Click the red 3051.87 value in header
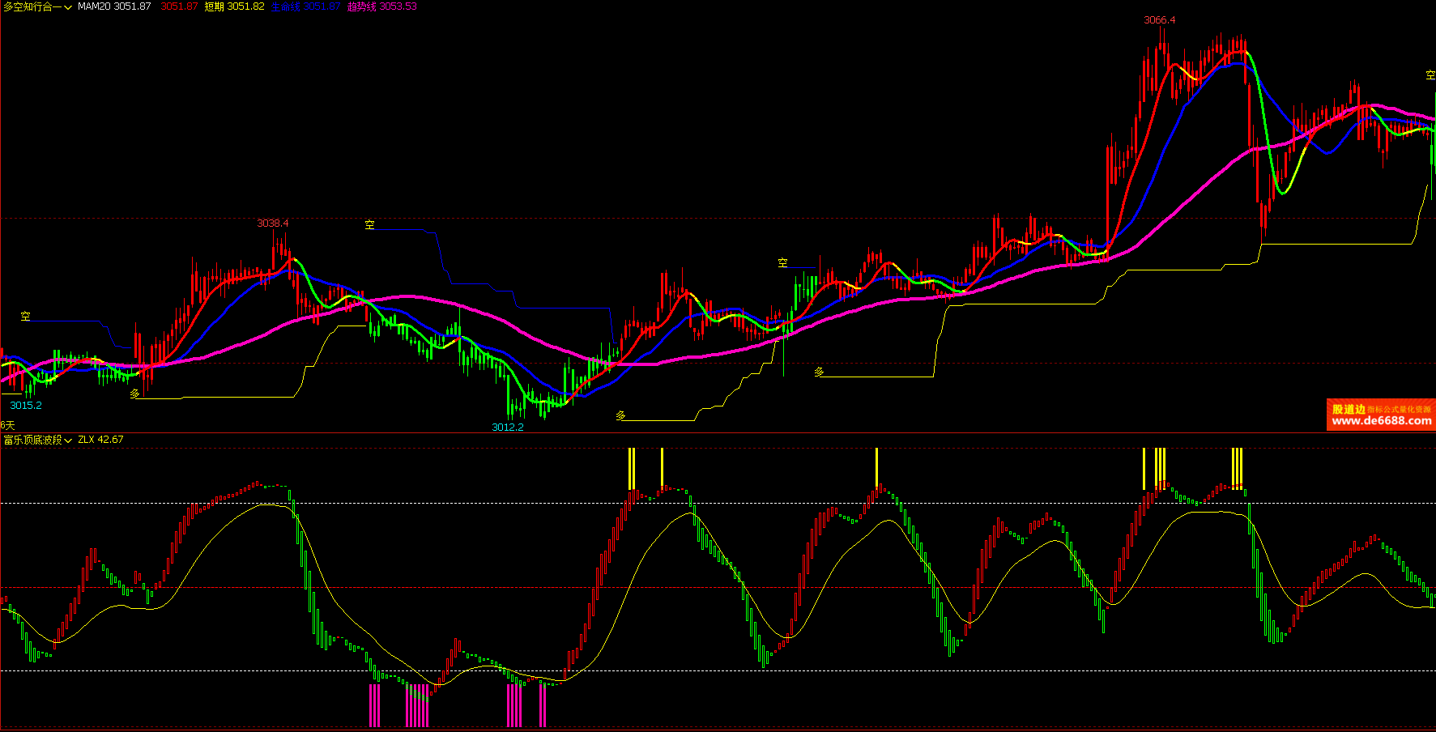 click(x=179, y=6)
